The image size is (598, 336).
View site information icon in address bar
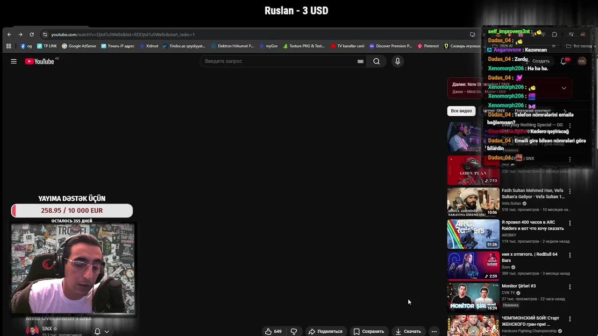(45, 35)
